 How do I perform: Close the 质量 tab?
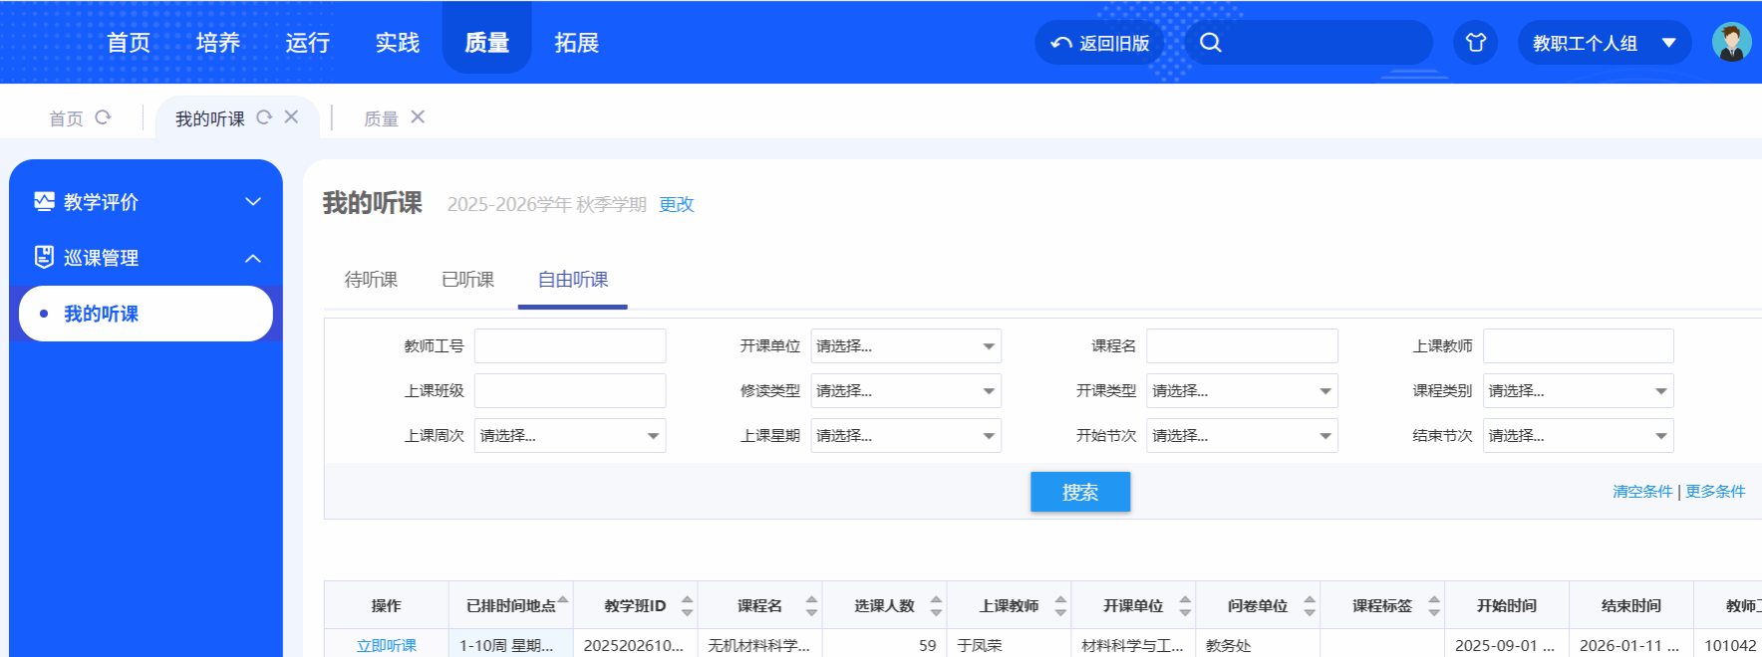[418, 117]
